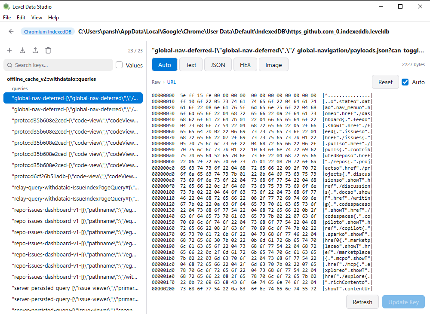This screenshot has width=430, height=314.
Task: Click the Reset button
Action: [385, 82]
